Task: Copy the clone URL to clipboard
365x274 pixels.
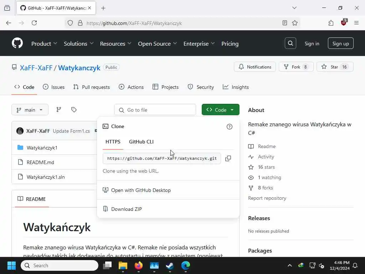Action: tap(228, 158)
